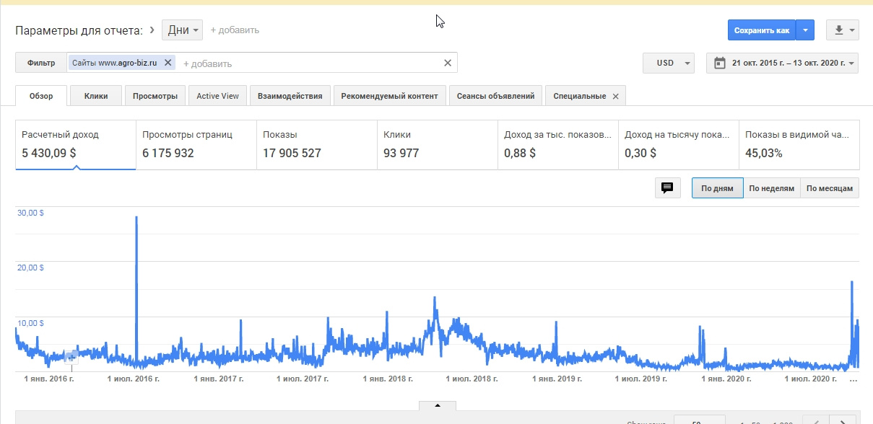Select the 'Сеансы объявлений' tab

(495, 96)
